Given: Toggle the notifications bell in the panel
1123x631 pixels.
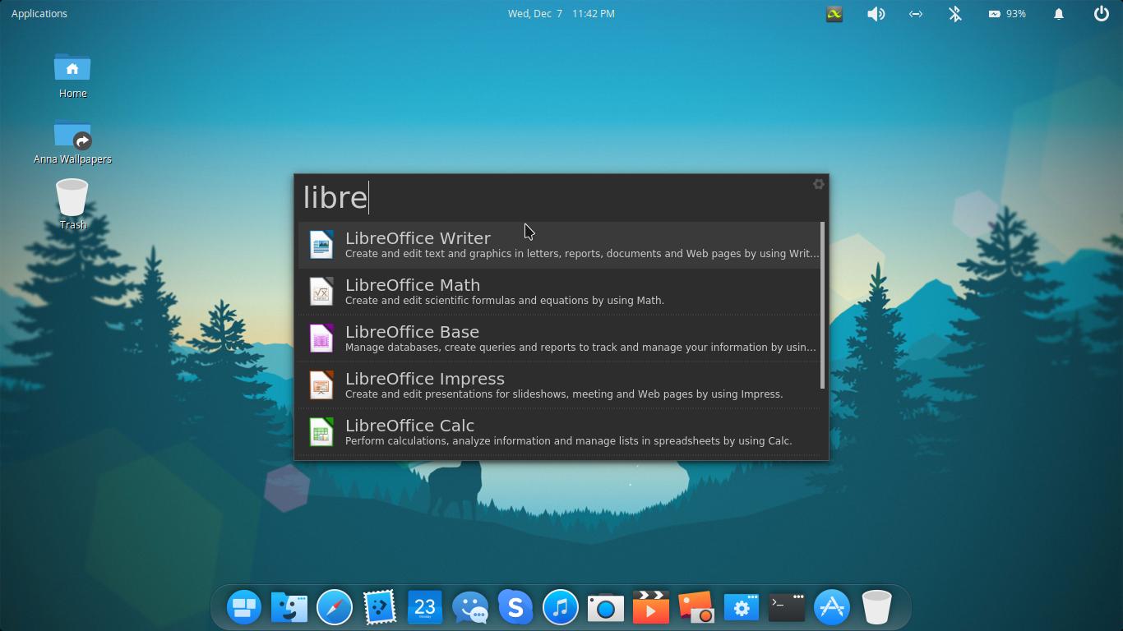Looking at the screenshot, I should (x=1058, y=13).
